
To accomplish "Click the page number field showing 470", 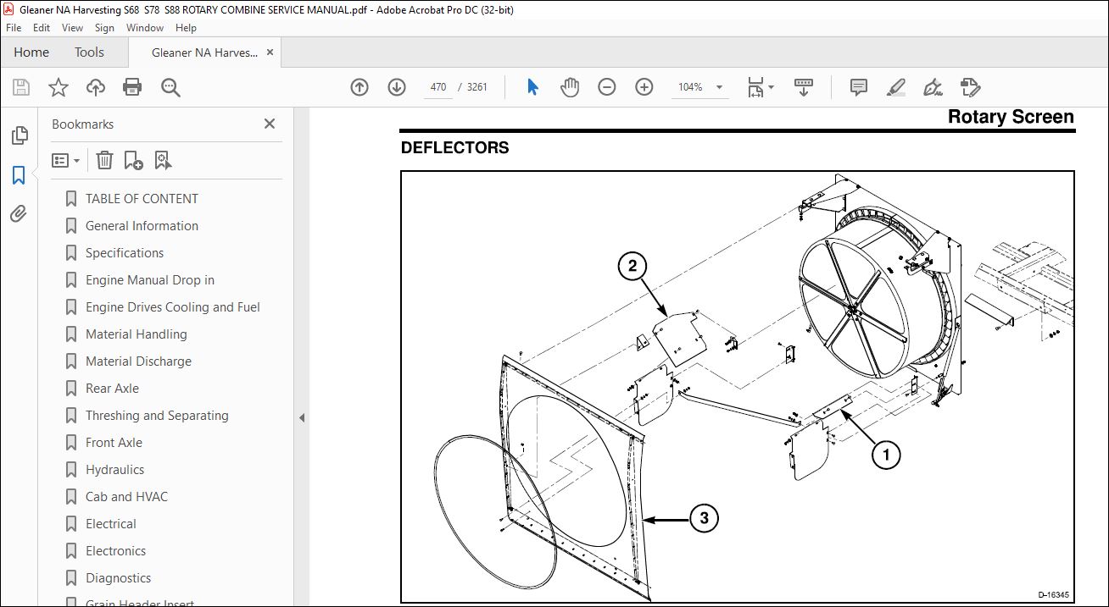I will pyautogui.click(x=438, y=87).
